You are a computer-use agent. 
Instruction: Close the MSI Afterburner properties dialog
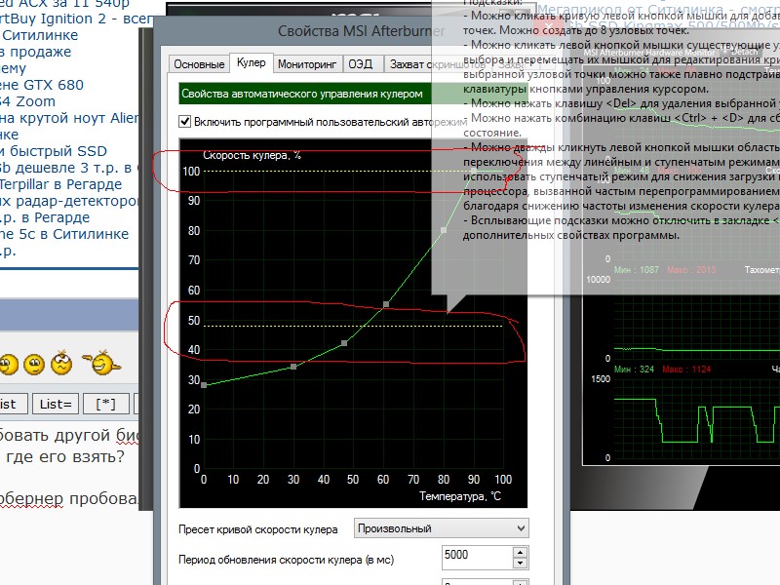coord(548,27)
